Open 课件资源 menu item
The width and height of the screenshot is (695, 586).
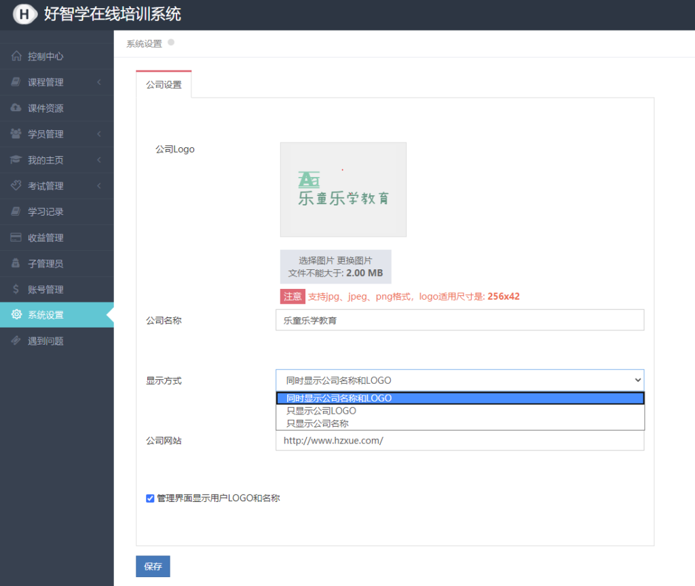click(57, 108)
